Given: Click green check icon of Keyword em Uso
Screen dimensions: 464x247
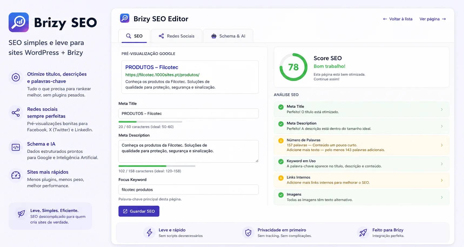Looking at the screenshot, I should point(281,162).
